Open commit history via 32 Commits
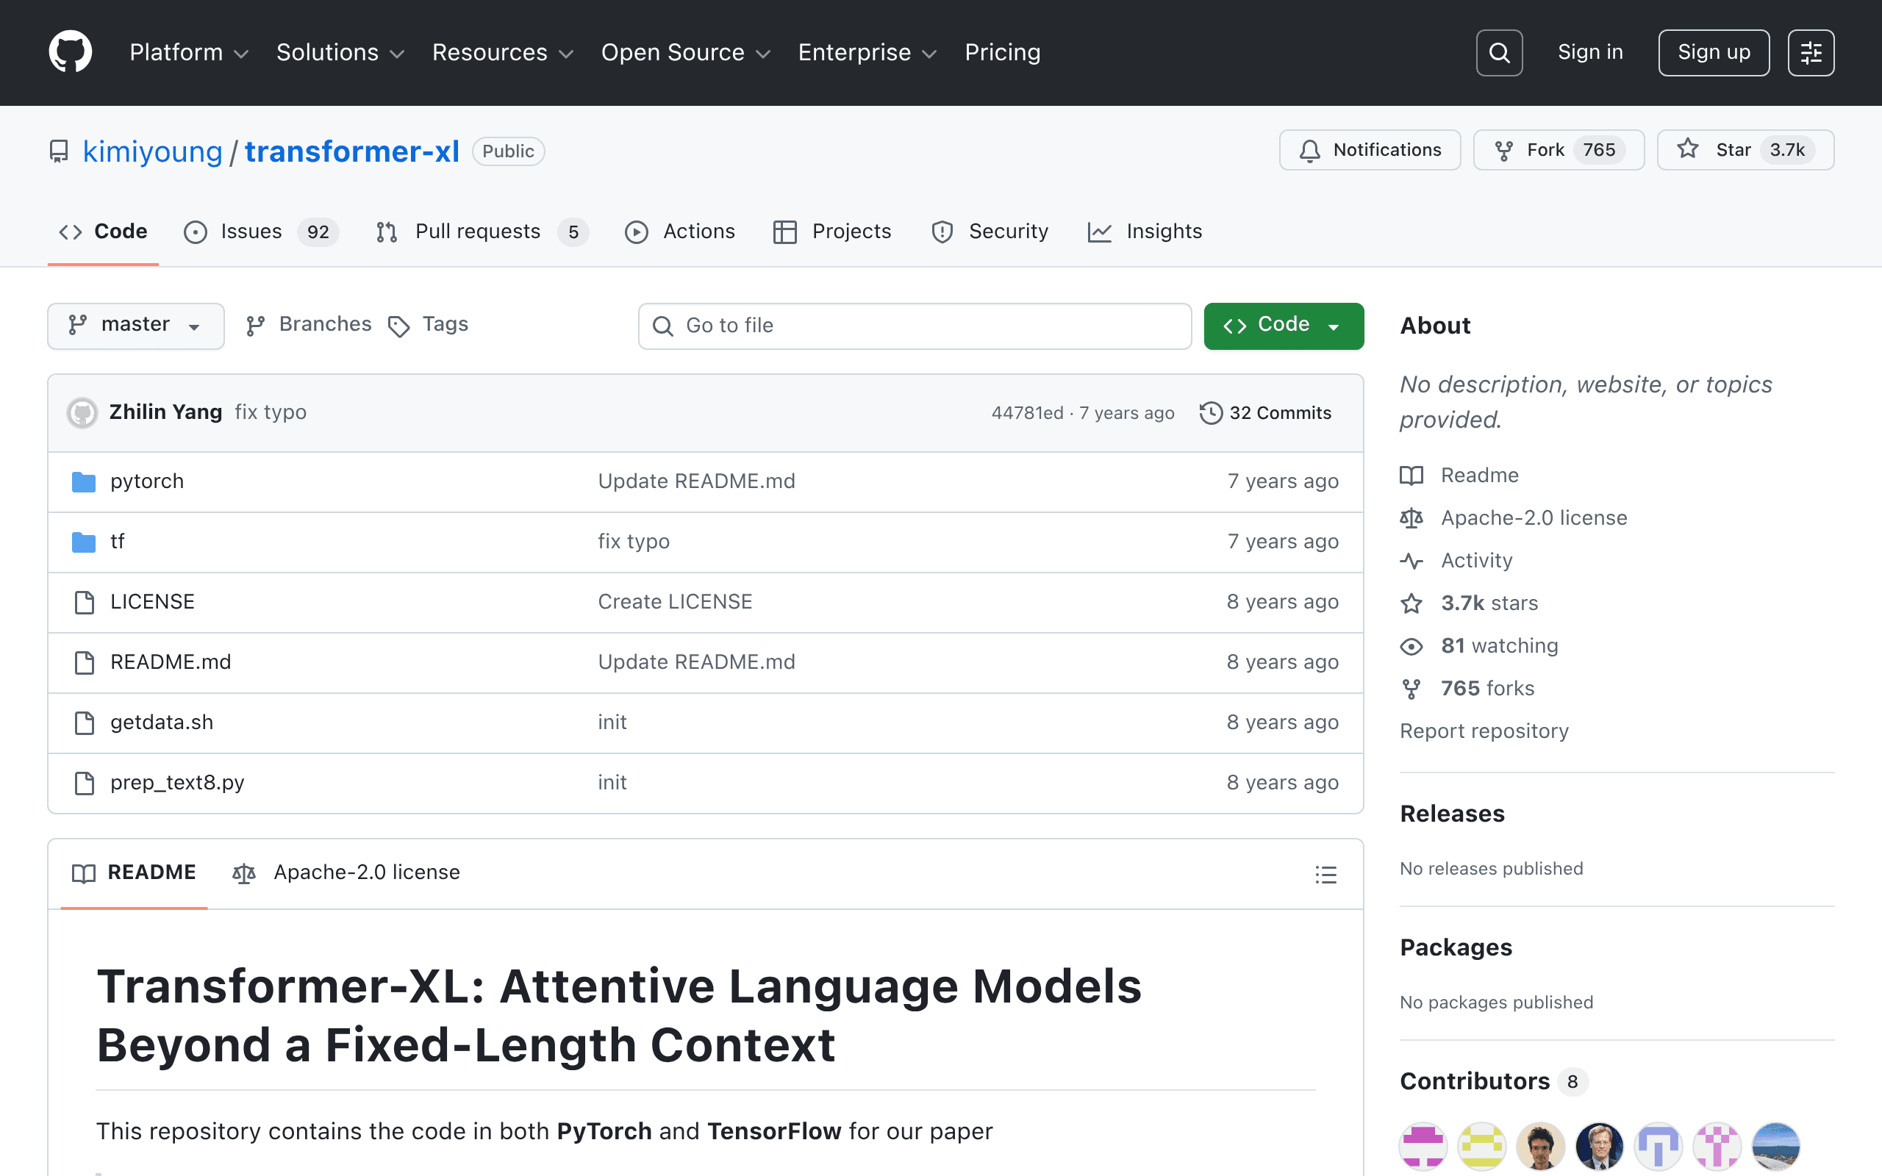Viewport: 1882px width, 1176px height. point(1265,413)
